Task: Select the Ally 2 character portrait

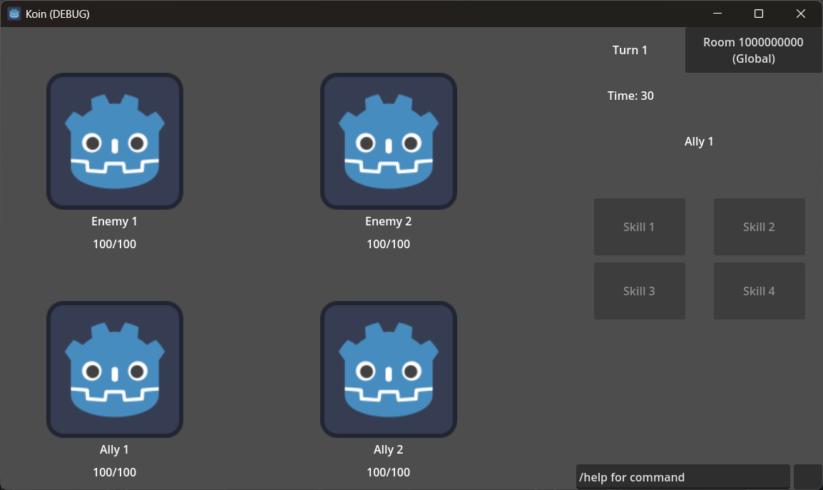Action: pyautogui.click(x=389, y=369)
